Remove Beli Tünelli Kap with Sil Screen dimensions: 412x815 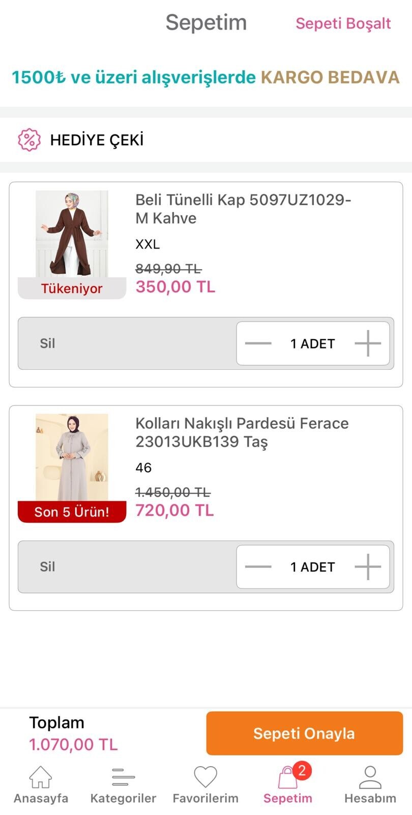tap(47, 343)
